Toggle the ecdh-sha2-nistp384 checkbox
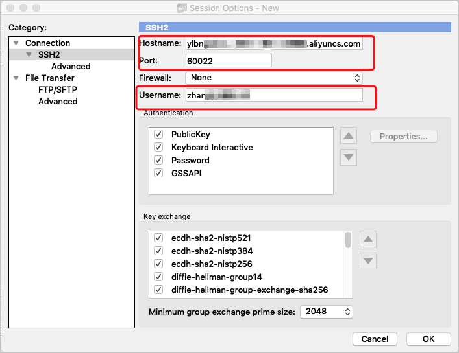The height and width of the screenshot is (353, 459). (x=158, y=251)
